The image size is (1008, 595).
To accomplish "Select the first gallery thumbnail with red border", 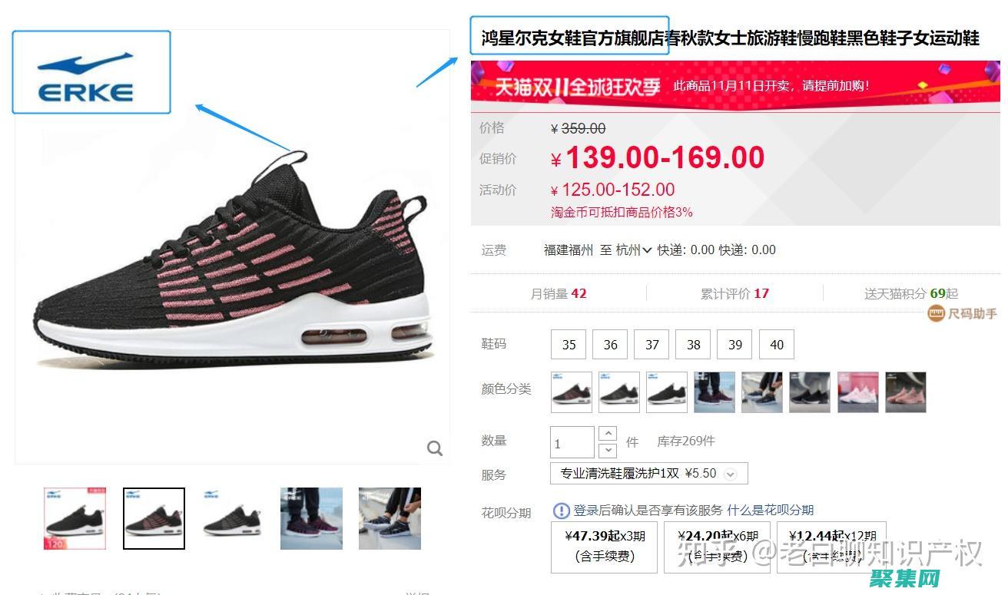I will pos(75,518).
